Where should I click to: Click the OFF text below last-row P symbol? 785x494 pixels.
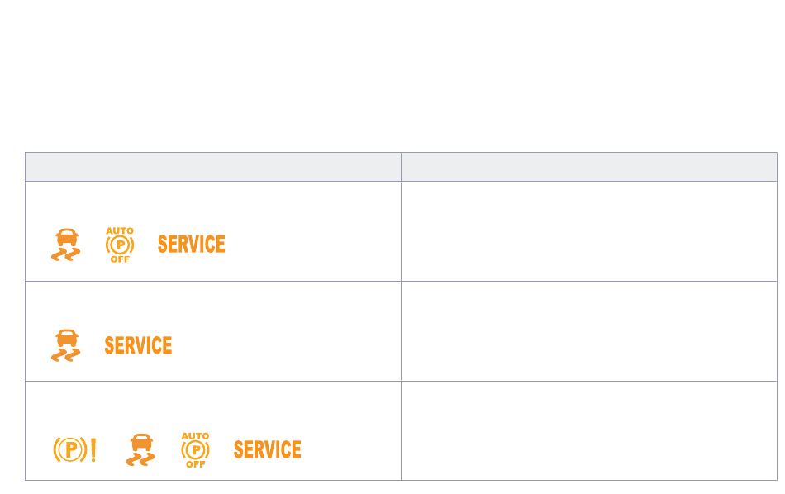coord(195,464)
